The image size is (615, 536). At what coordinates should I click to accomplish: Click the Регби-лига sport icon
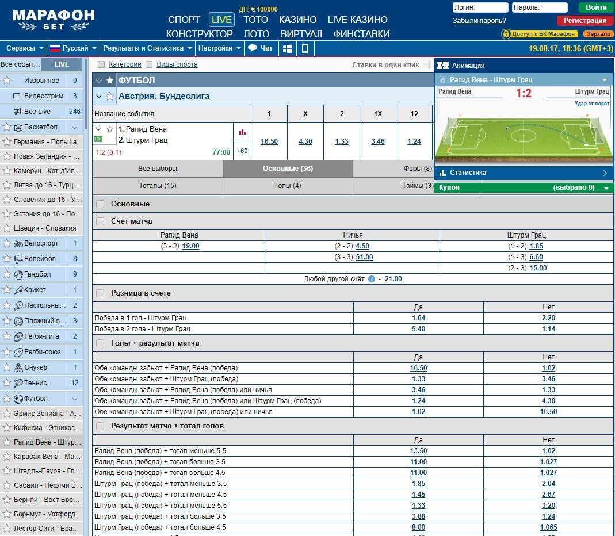[x=18, y=336]
